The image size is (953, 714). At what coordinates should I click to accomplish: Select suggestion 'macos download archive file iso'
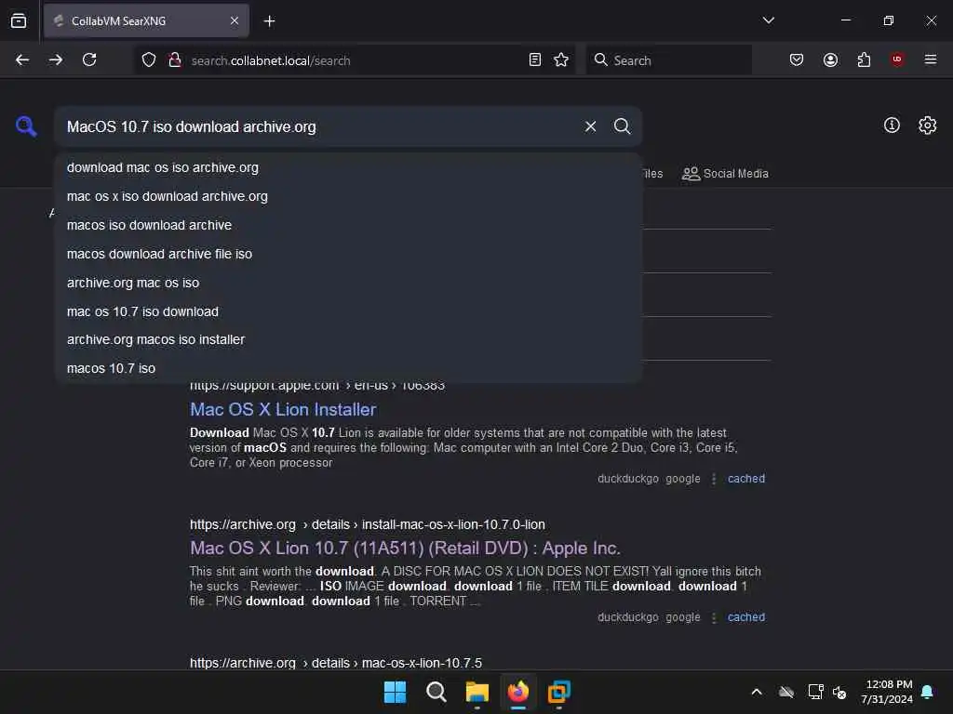click(x=348, y=254)
